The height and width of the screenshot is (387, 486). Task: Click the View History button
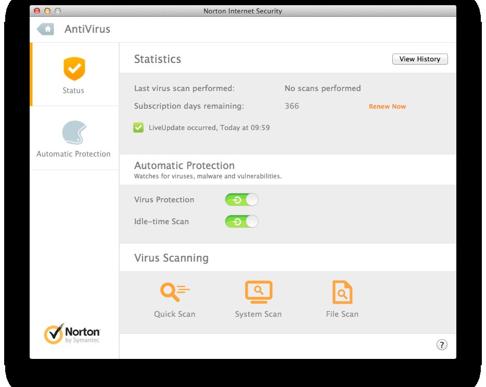[420, 59]
